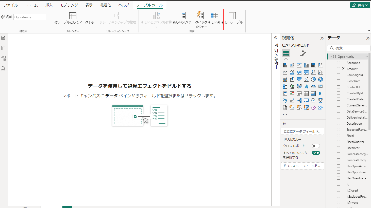The width and height of the screenshot is (371, 208).
Task: Turn off すべてのフィルターを保持する toggle
Action: pyautogui.click(x=316, y=153)
